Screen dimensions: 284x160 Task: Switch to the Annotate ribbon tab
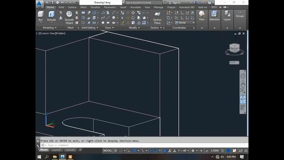(135, 7)
